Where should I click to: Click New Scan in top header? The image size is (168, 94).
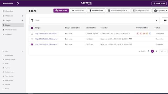coord(159,3)
